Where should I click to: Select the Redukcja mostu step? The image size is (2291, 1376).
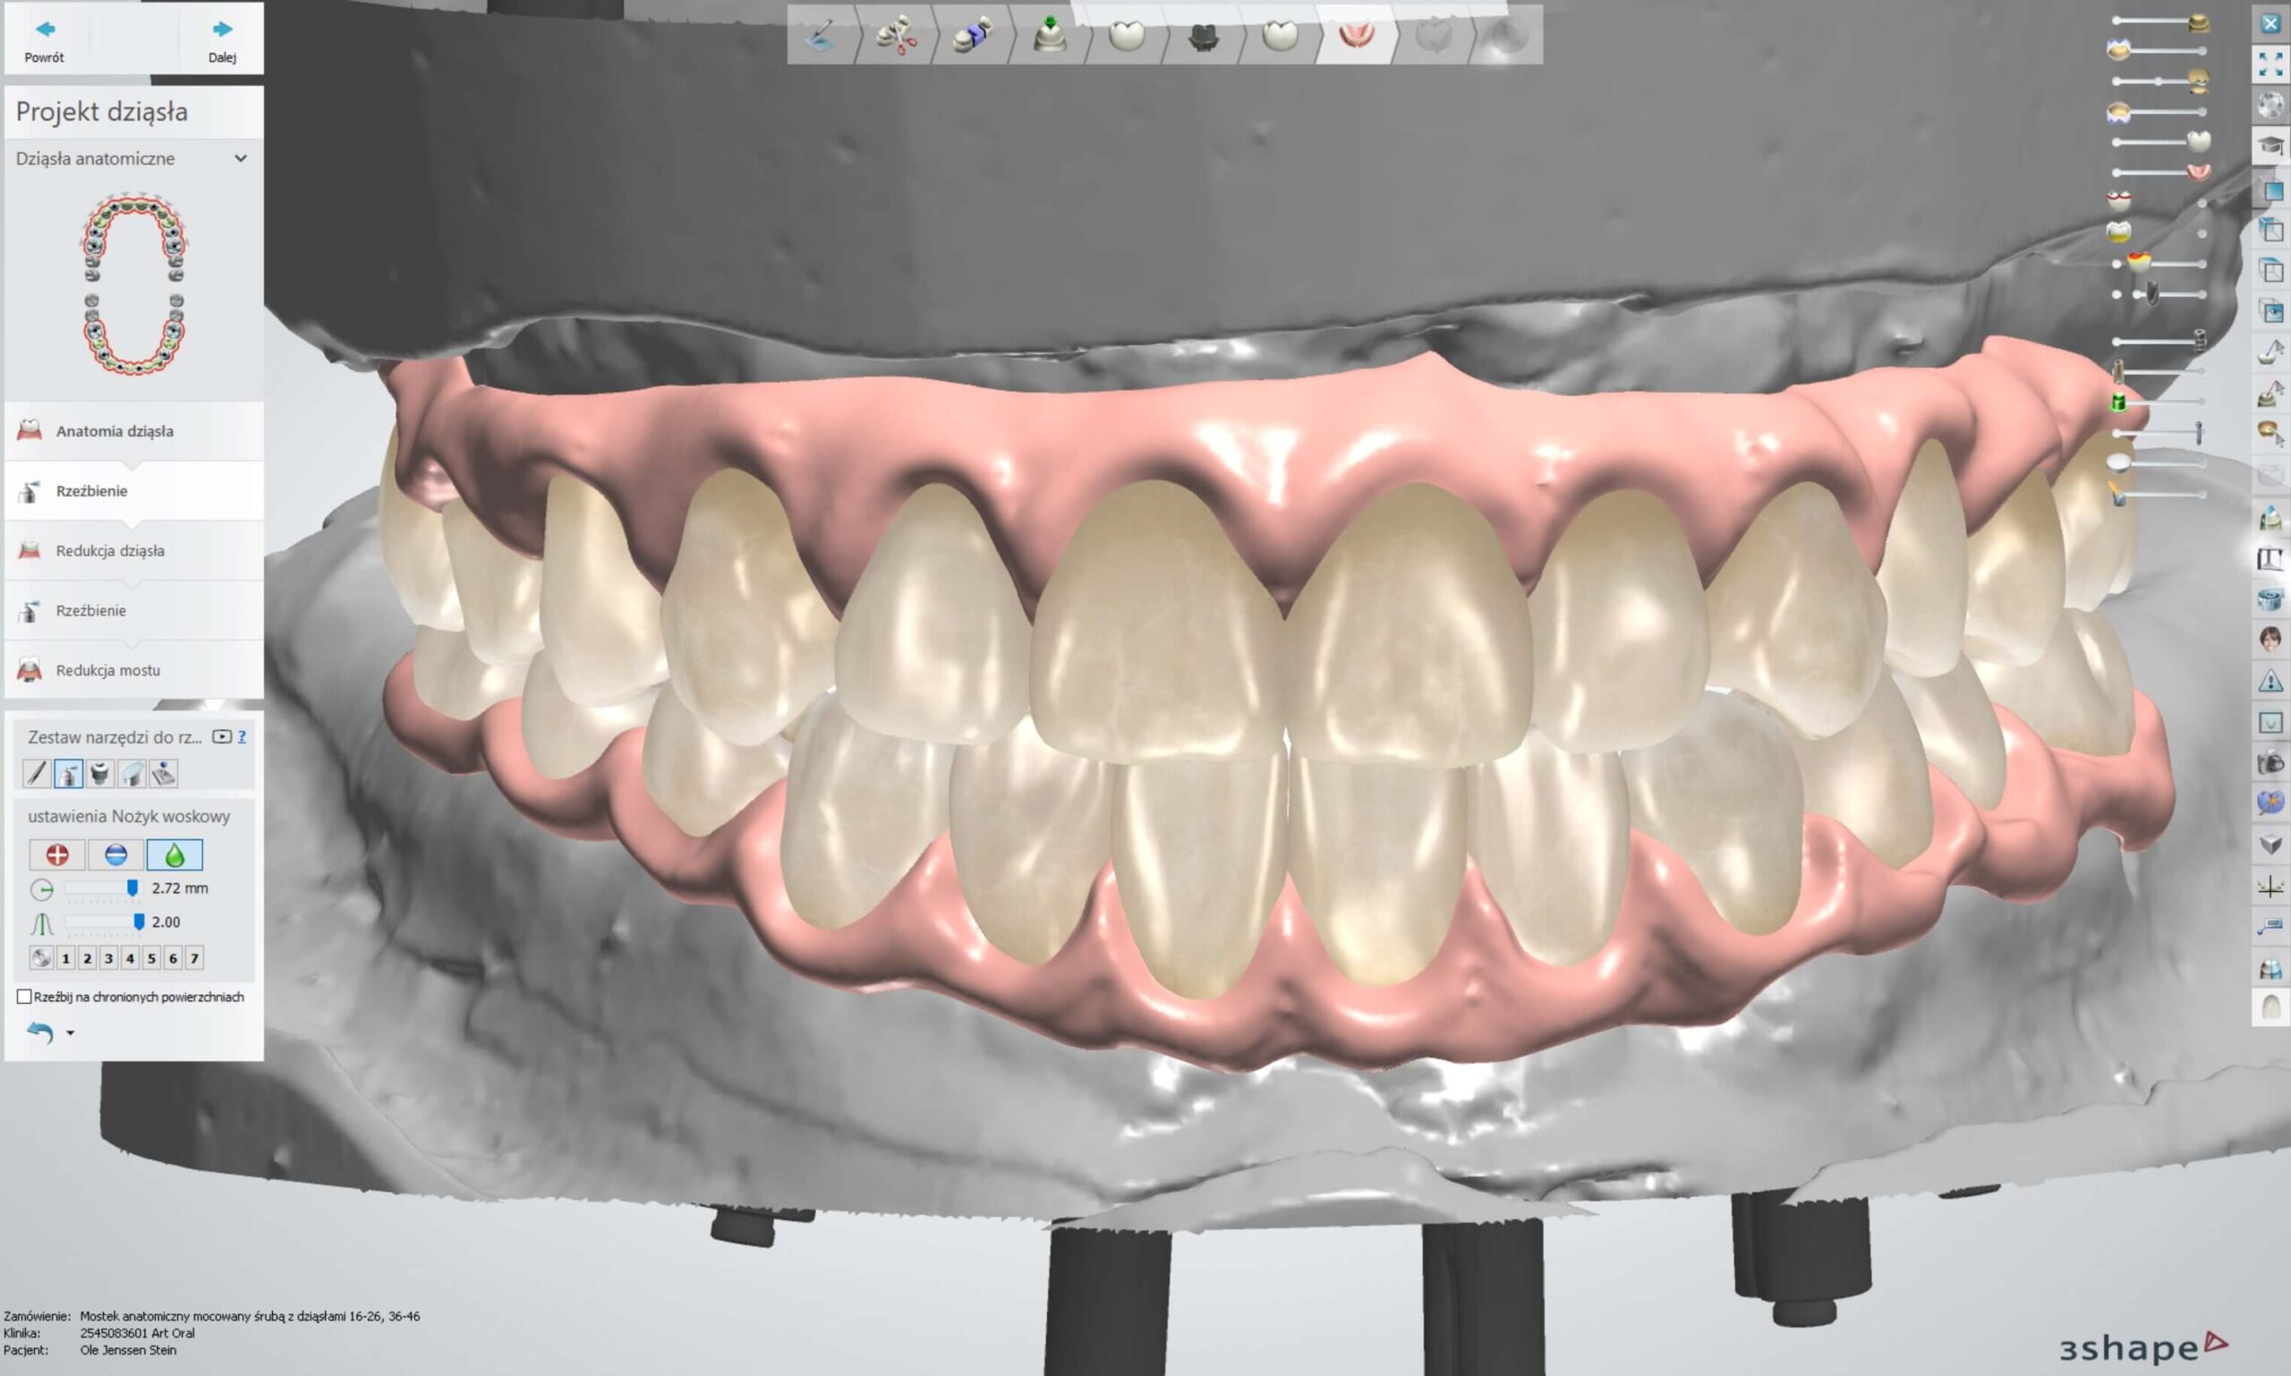107,670
